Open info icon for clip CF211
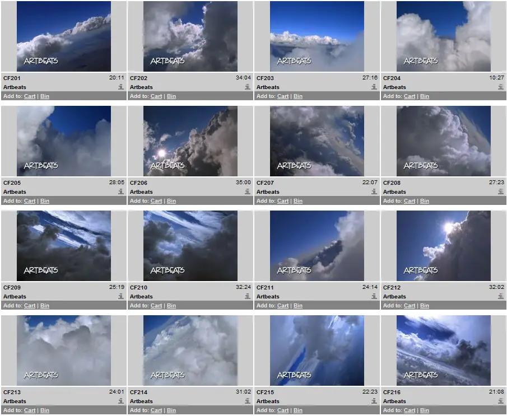This screenshot has width=507, height=416. pos(374,296)
